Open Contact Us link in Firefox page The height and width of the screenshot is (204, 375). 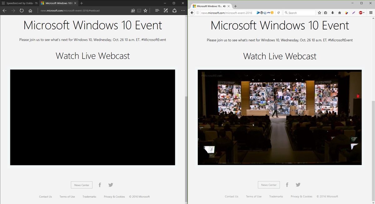[x=232, y=197]
